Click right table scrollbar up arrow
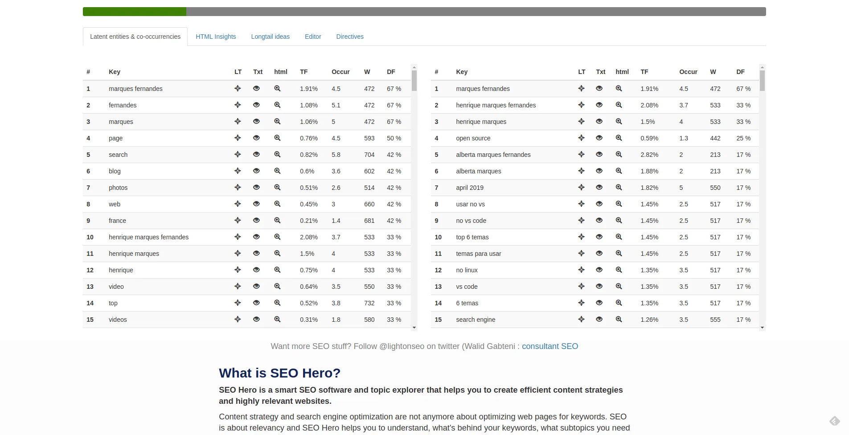Screen dimensions: 849x435 (x=762, y=67)
